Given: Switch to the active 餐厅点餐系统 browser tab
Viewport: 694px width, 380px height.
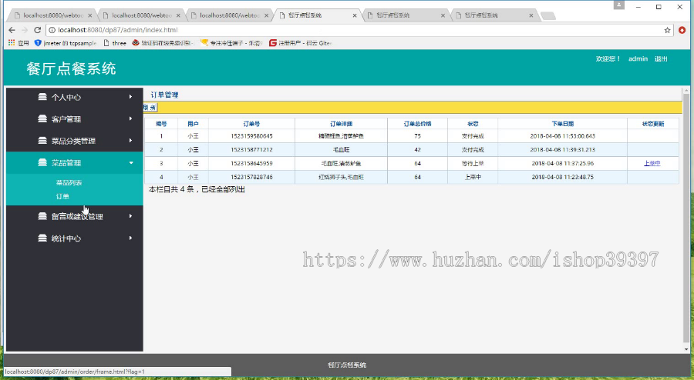Looking at the screenshot, I should point(318,15).
